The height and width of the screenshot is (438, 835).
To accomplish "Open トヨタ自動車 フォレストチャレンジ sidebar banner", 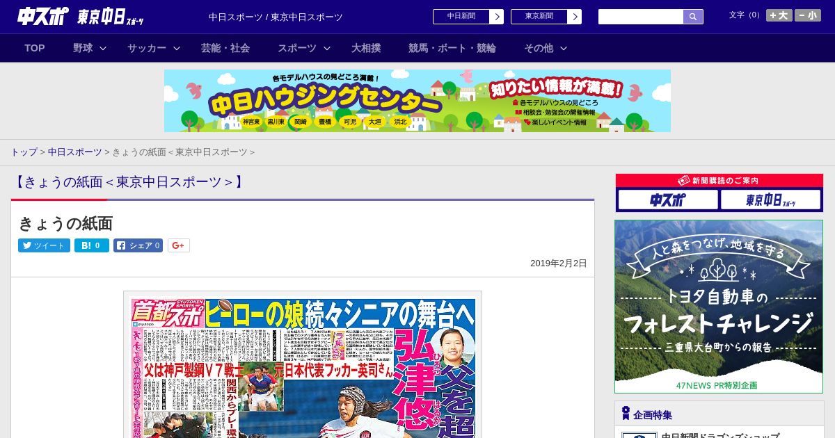I will click(x=719, y=307).
